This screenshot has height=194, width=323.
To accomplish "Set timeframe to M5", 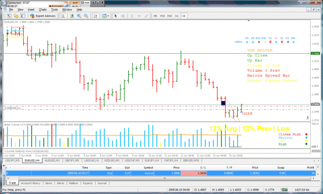I will pyautogui.click(x=156, y=16).
